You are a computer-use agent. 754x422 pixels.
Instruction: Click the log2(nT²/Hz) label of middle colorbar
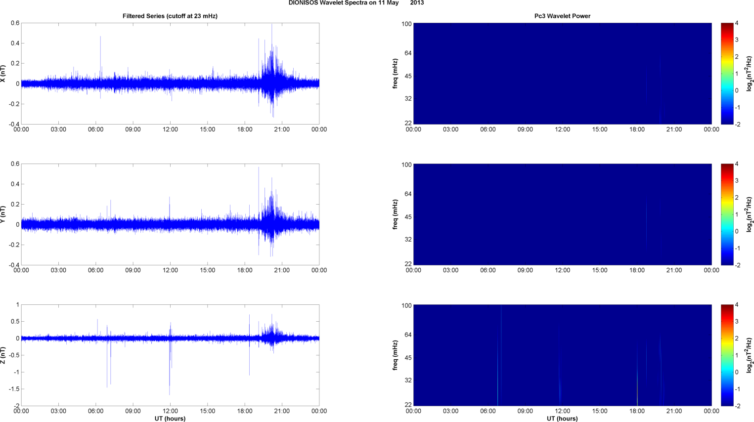pyautogui.click(x=750, y=214)
